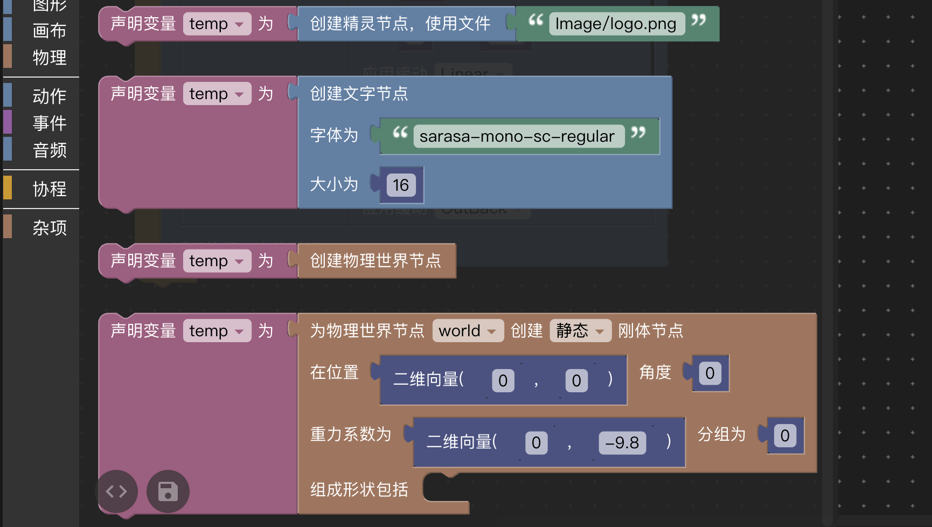Click the code view button
932x527 pixels.
pyautogui.click(x=116, y=491)
